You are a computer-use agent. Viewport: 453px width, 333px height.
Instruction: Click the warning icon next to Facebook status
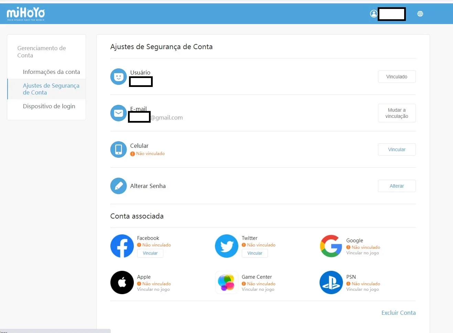coord(139,245)
